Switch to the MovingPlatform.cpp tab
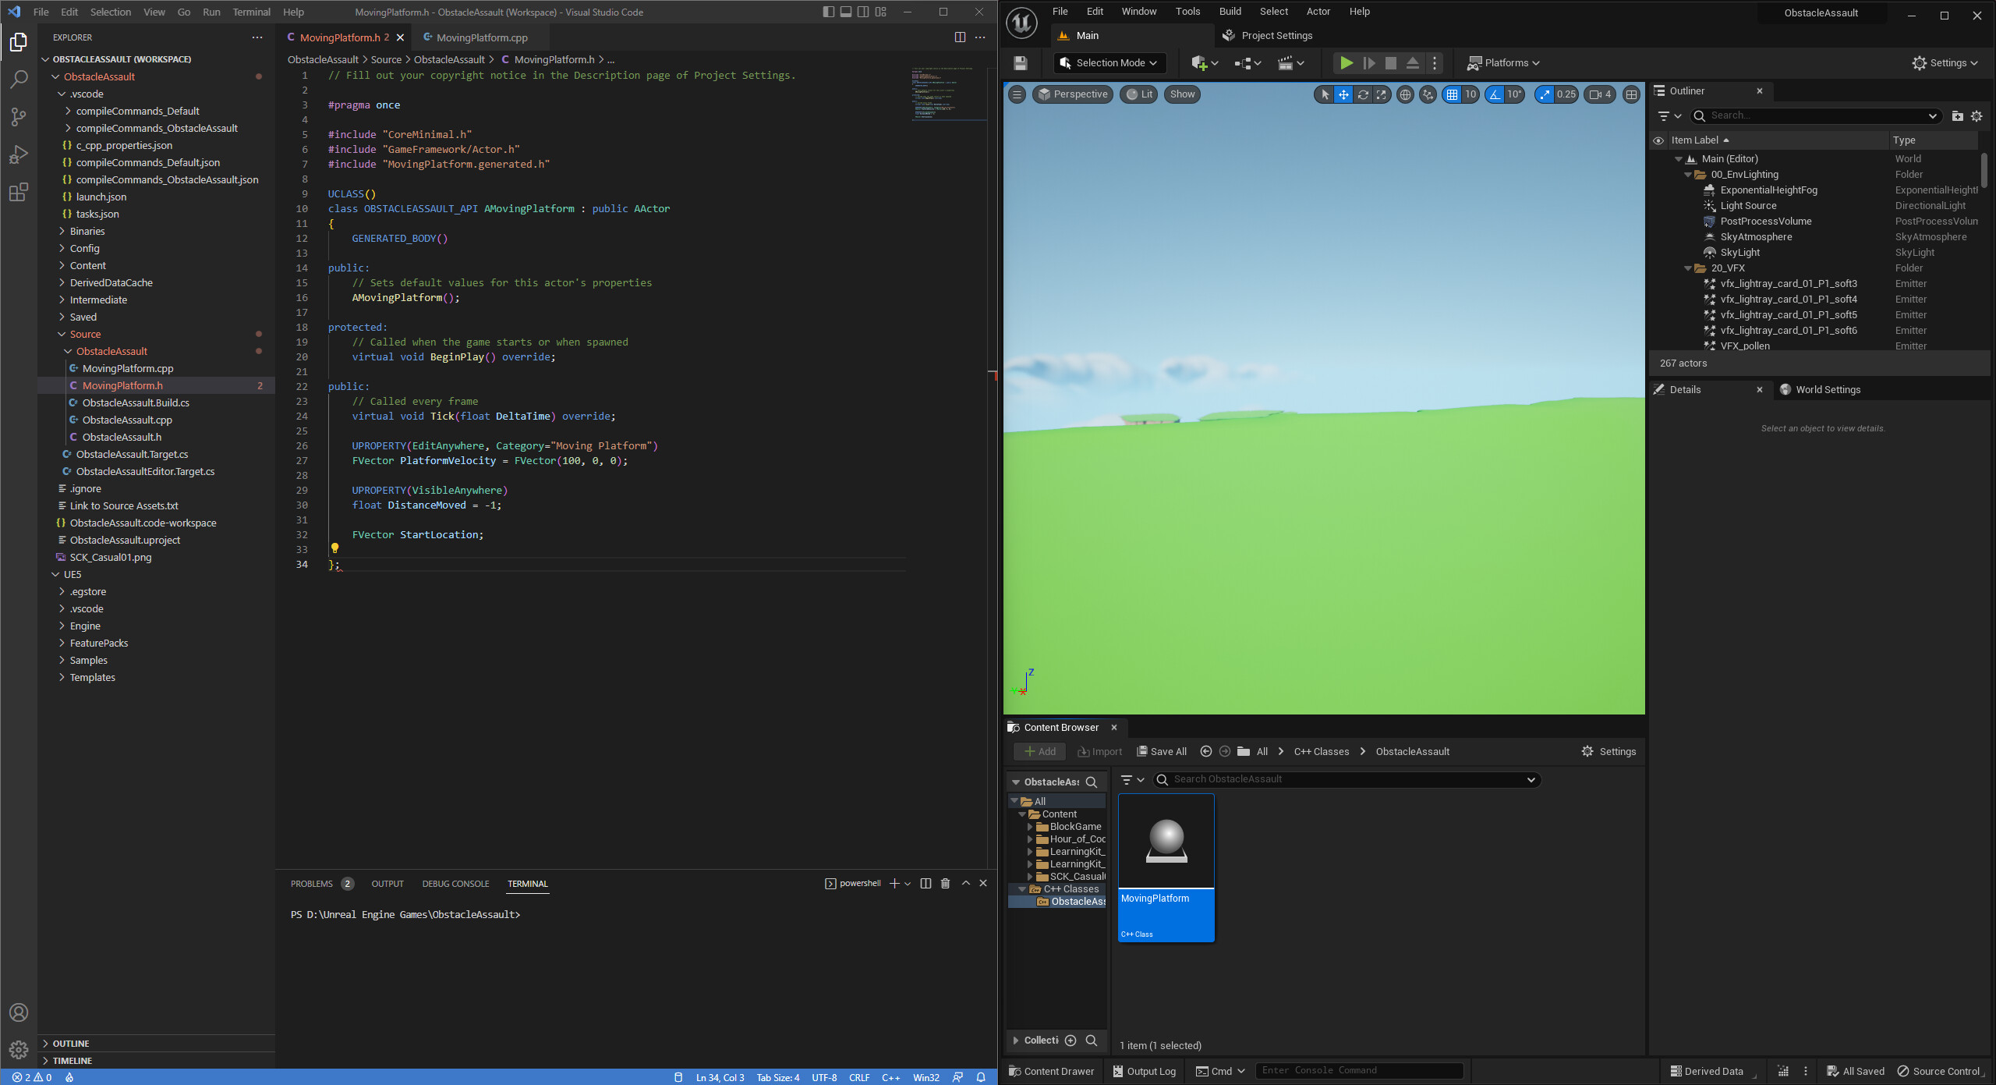The width and height of the screenshot is (1996, 1085). pos(478,37)
